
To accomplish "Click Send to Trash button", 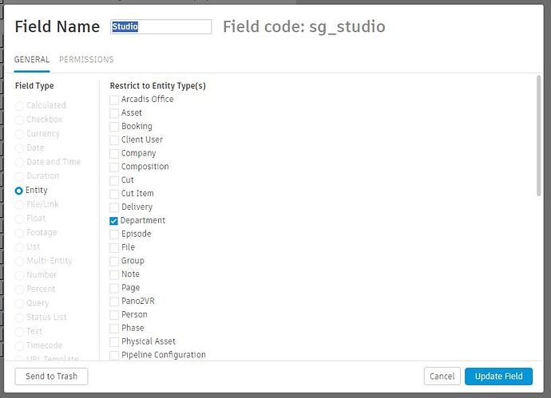I will coord(51,376).
